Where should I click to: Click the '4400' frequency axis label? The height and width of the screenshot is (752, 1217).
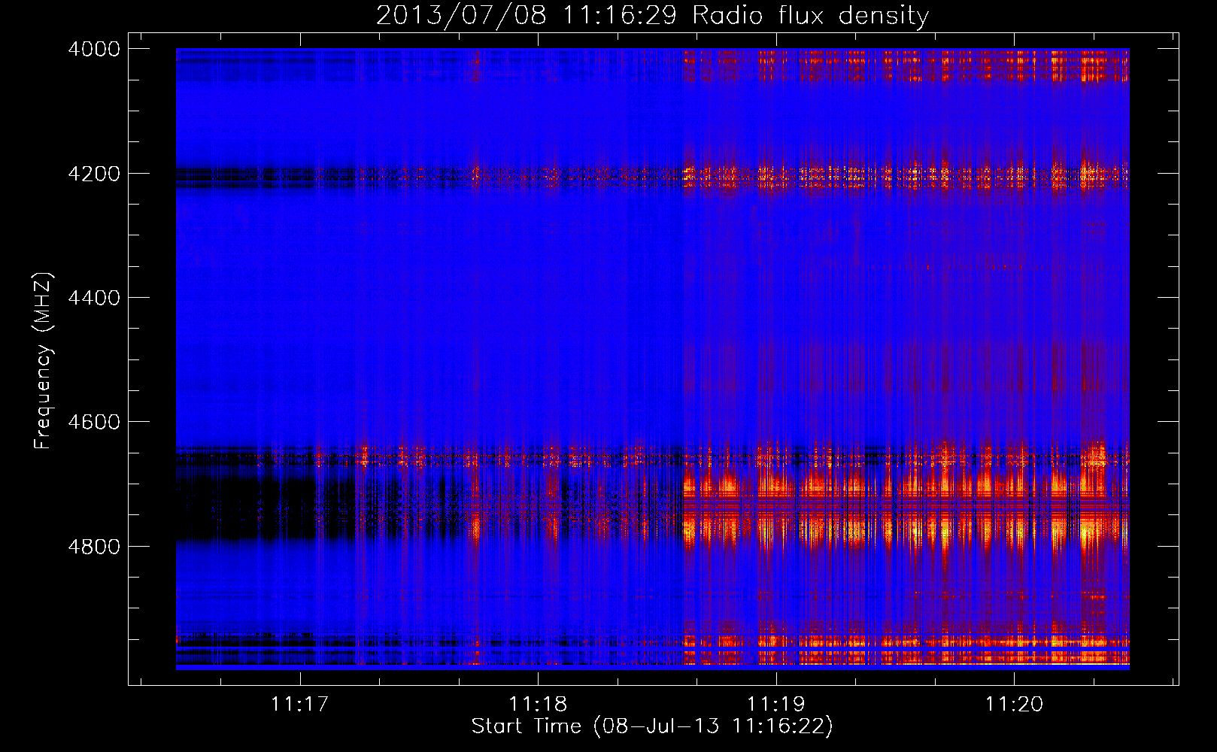click(x=94, y=298)
